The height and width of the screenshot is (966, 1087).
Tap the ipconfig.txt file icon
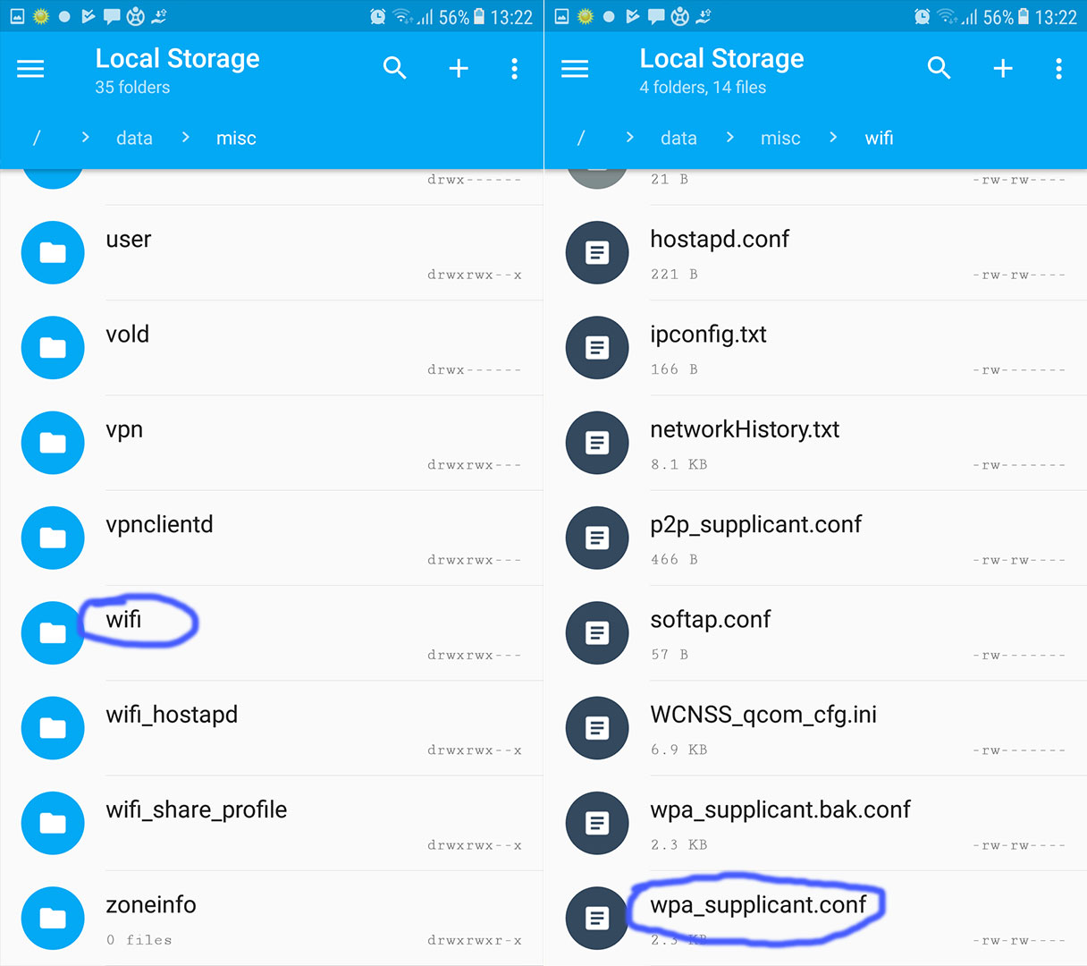point(597,347)
